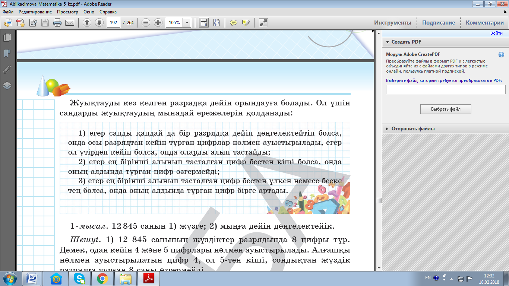The height and width of the screenshot is (286, 509).
Task: Open Microsoft Word from the taskbar
Action: click(32, 279)
